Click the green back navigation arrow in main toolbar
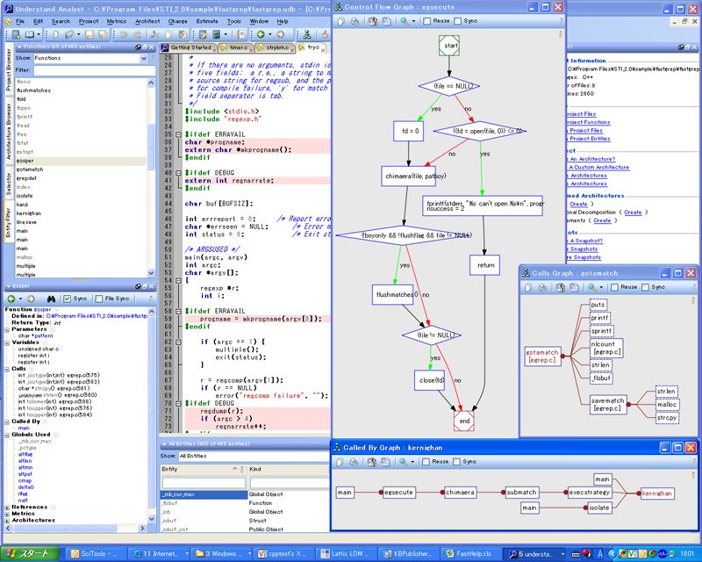 coord(261,34)
